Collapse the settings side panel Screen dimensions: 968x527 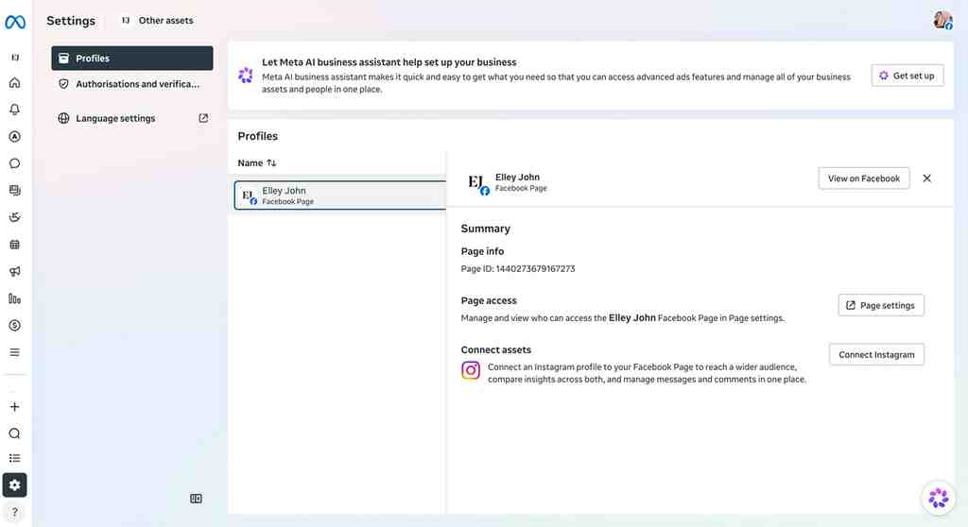click(196, 499)
